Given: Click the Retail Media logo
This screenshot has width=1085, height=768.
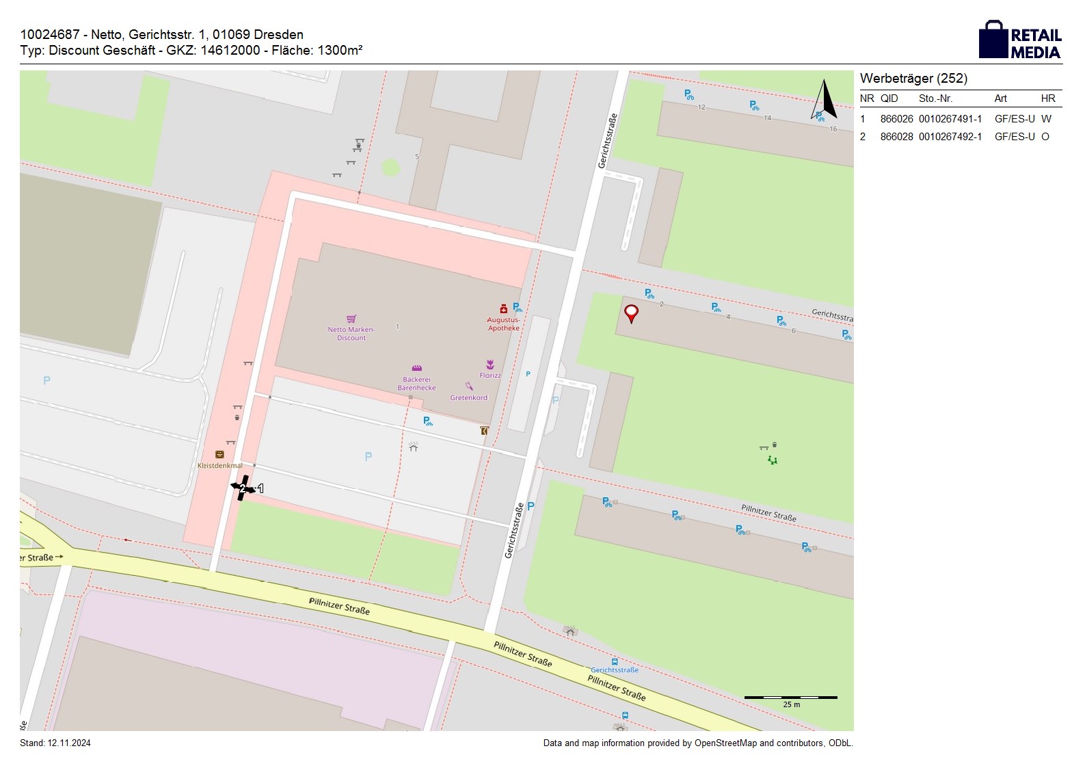Looking at the screenshot, I should [1019, 40].
